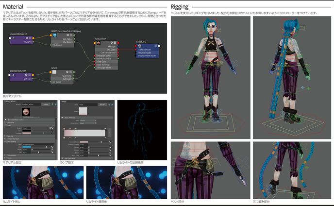Click the ramp gradient bar

[84, 133]
